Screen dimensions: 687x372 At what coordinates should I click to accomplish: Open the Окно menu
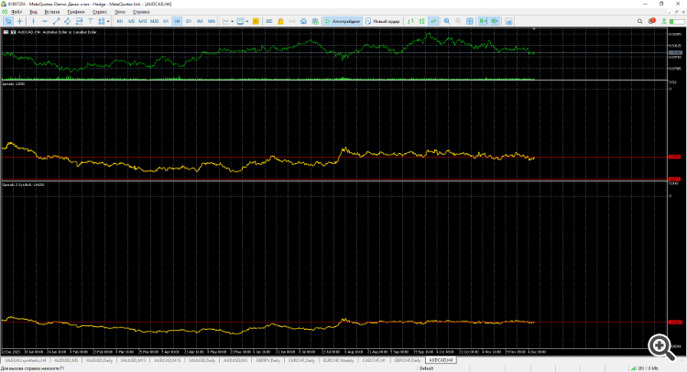(120, 12)
